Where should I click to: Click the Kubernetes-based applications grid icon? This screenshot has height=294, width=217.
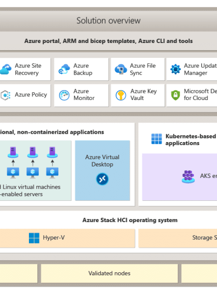[156, 139]
